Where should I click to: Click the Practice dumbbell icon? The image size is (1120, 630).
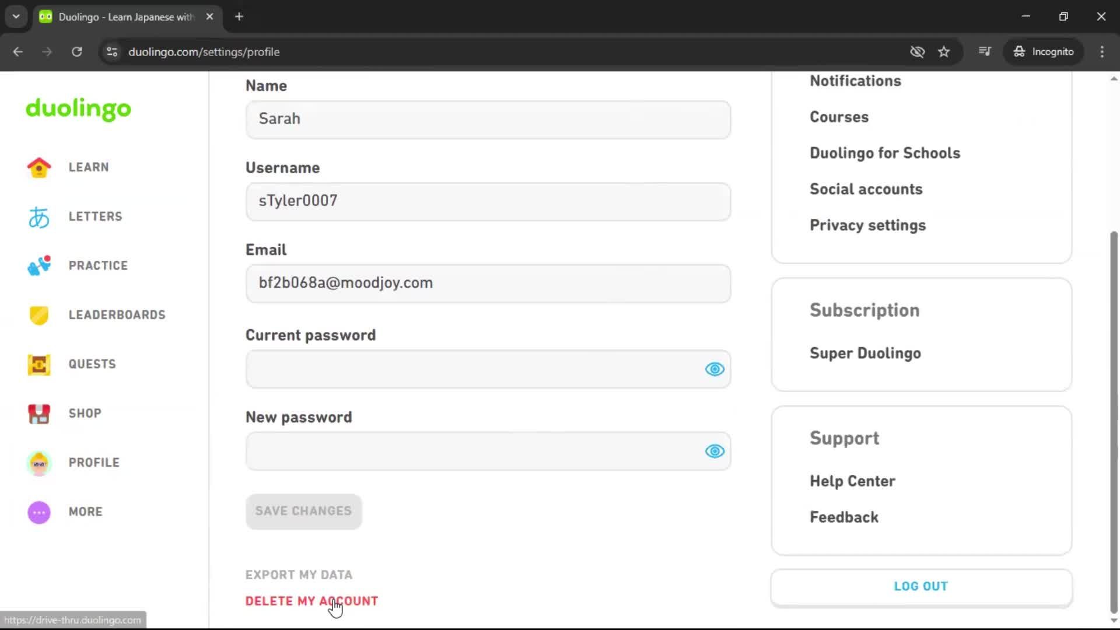[39, 266]
